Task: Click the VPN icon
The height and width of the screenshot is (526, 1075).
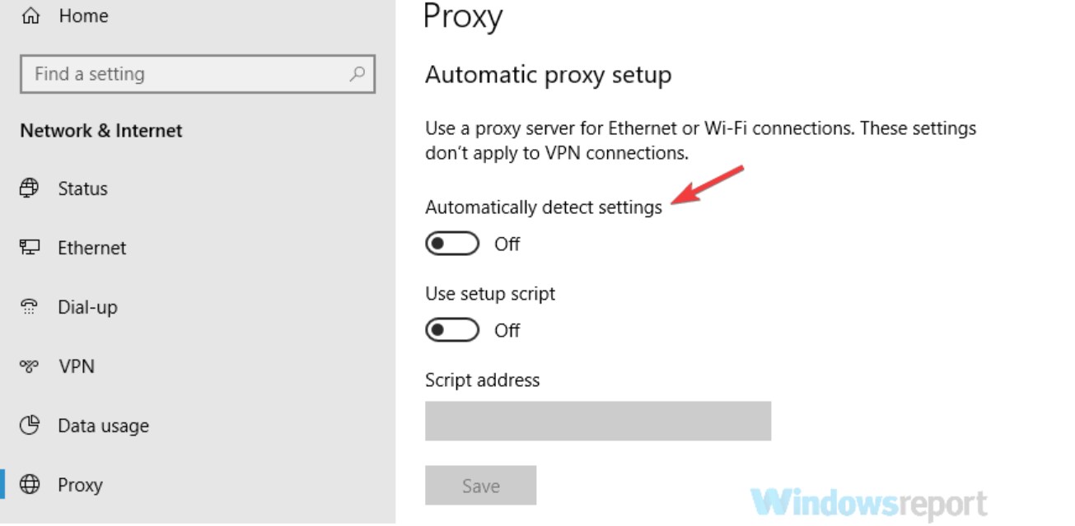Action: coord(30,366)
